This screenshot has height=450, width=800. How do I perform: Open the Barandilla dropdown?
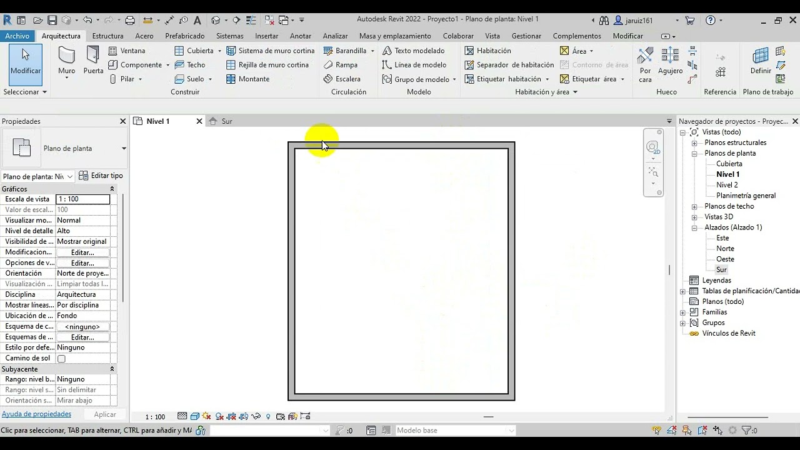coord(372,51)
